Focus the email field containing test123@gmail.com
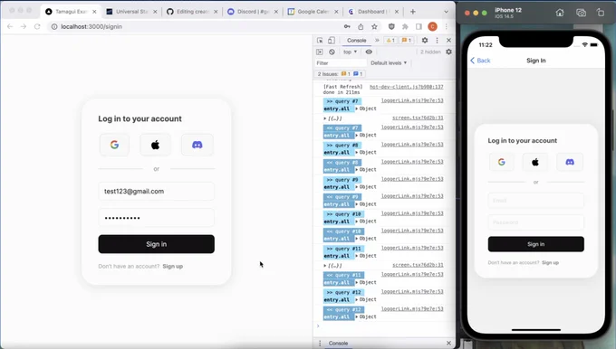This screenshot has width=616, height=349. point(157,192)
